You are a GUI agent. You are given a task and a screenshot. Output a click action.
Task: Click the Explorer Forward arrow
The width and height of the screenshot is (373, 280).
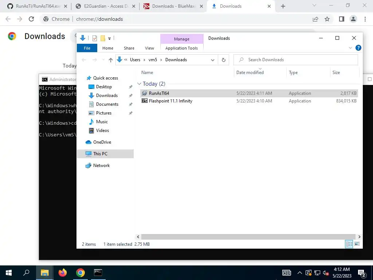coord(94,60)
